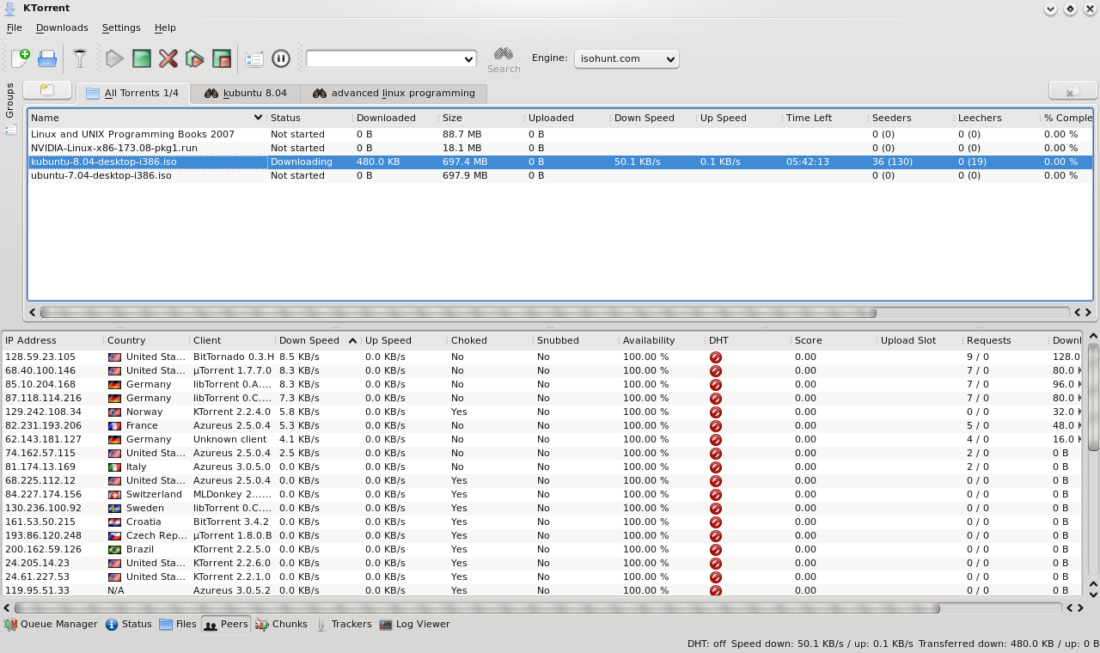
Task: Open the Engine dropdown showing isohunt.com
Action: pos(626,58)
